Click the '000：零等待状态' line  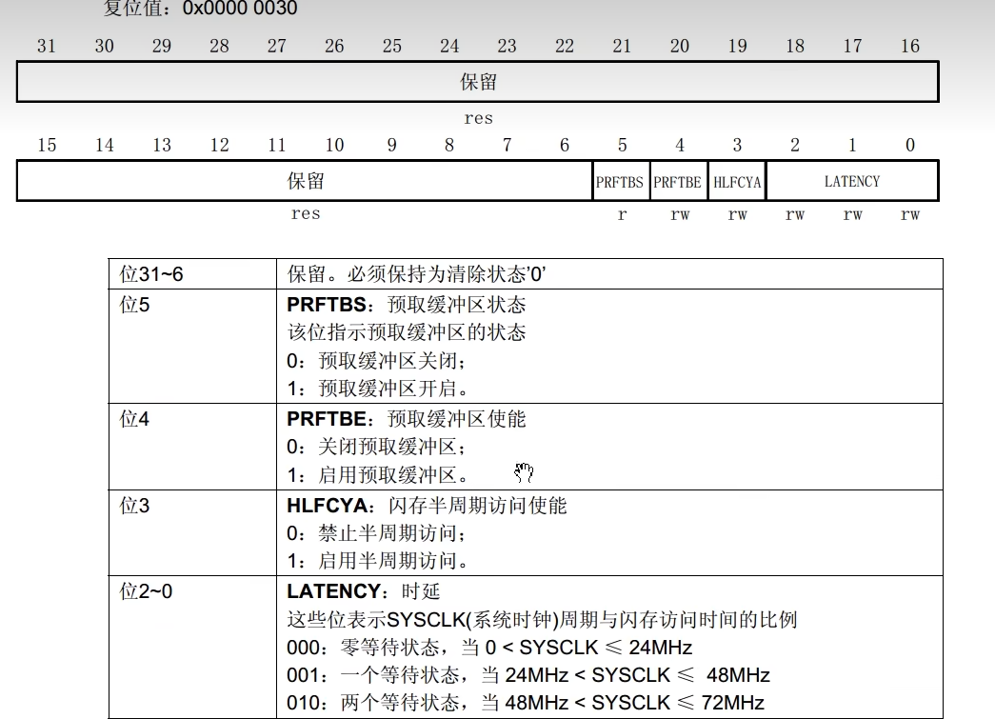489,648
